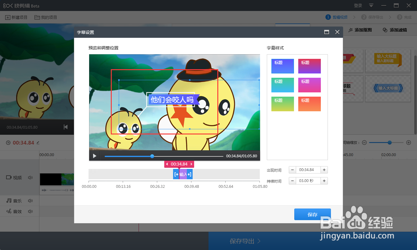Image resolution: width=417 pixels, height=250 pixels.
Task: Select the green-blue subtitle style swatch
Action: (x=283, y=85)
